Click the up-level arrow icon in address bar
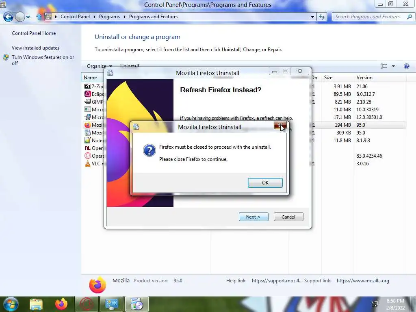Image resolution: width=416 pixels, height=312 pixels. [x=39, y=17]
